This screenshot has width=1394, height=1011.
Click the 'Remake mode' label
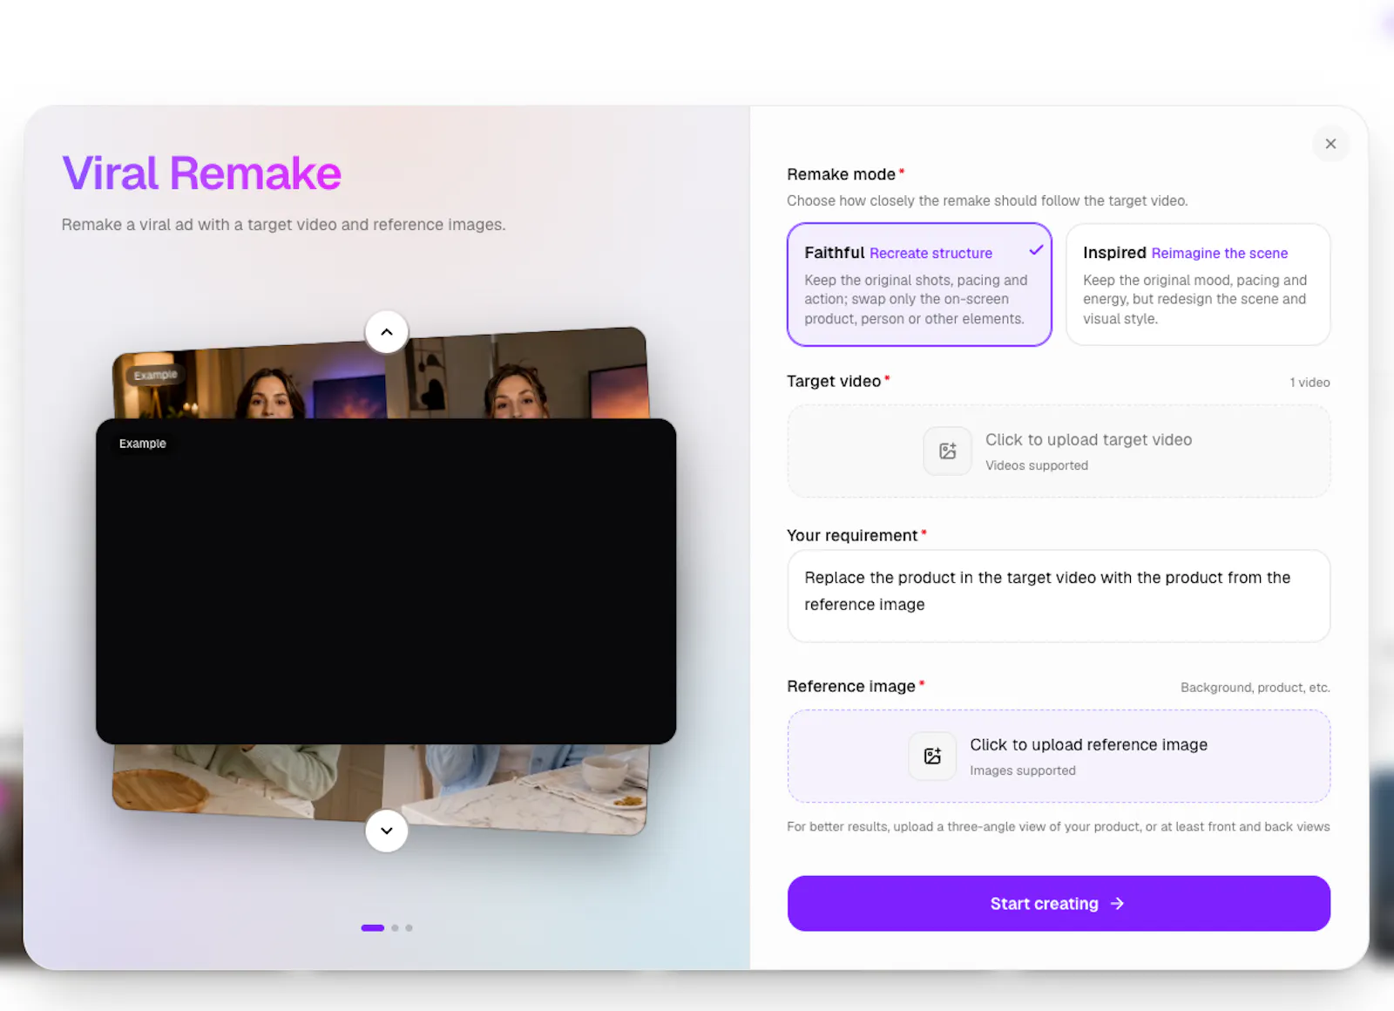pyautogui.click(x=841, y=174)
